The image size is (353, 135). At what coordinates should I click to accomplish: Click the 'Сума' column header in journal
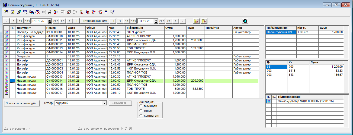point(175,28)
